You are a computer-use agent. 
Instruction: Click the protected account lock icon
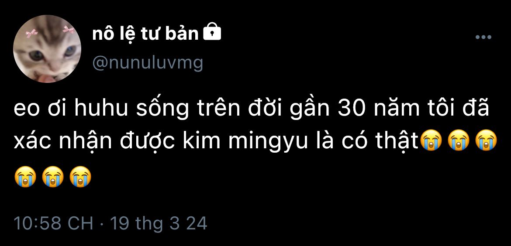212,33
